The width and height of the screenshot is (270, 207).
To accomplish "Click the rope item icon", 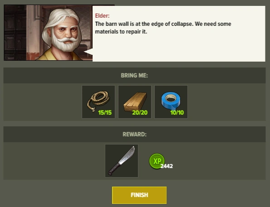I will click(x=98, y=102).
